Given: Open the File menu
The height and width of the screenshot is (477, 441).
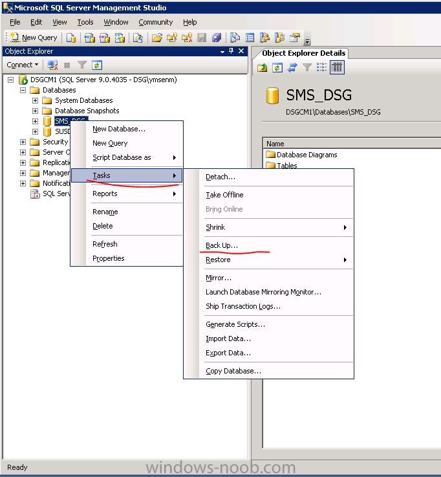Looking at the screenshot, I should (x=15, y=22).
